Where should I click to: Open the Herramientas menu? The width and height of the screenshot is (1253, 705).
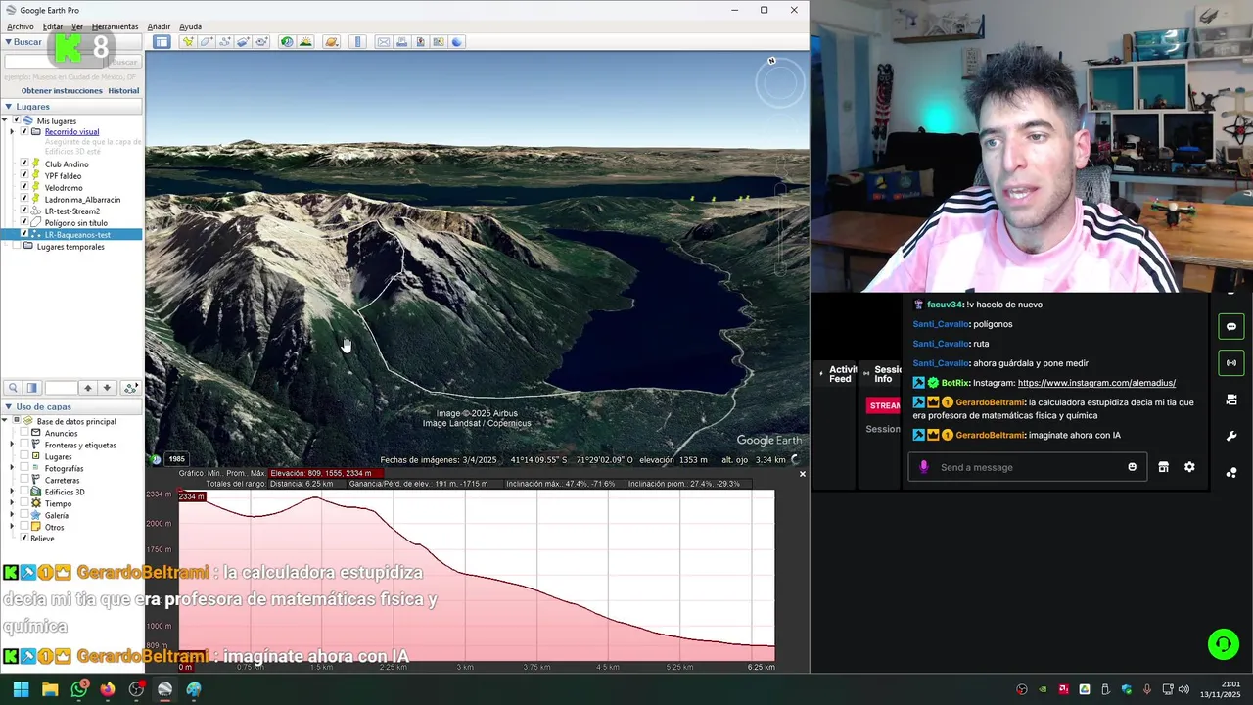[x=116, y=26]
